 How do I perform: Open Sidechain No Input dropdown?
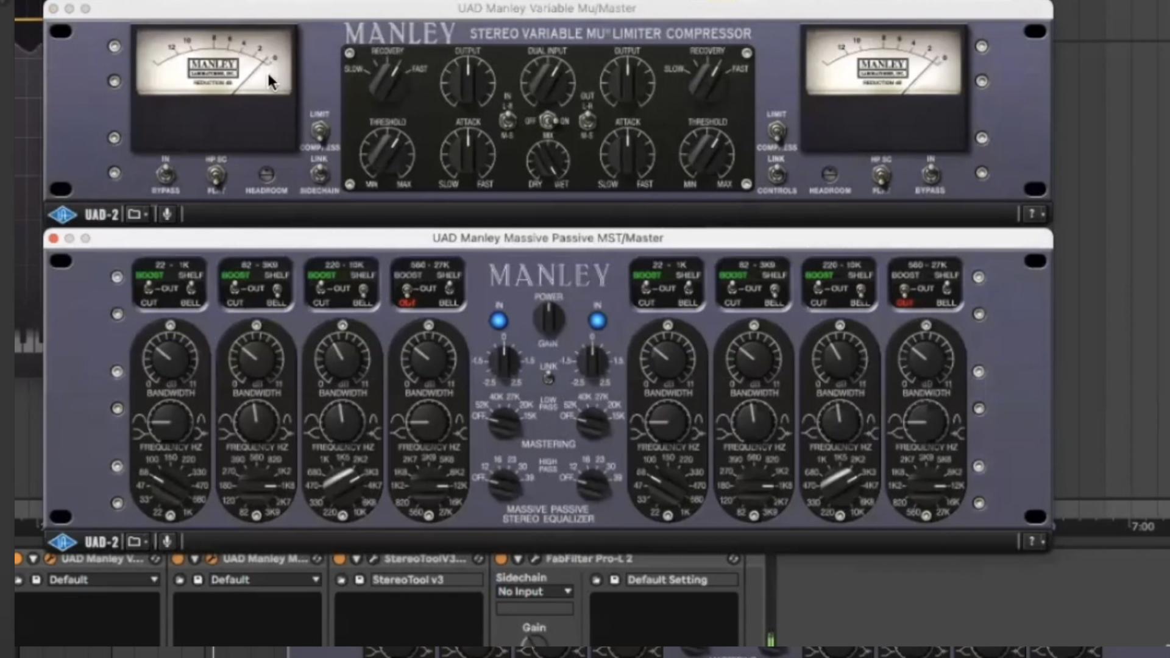pyautogui.click(x=534, y=592)
